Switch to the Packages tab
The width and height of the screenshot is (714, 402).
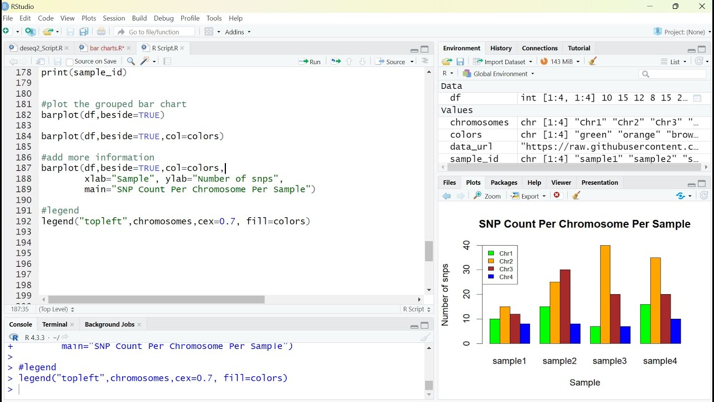(504, 183)
